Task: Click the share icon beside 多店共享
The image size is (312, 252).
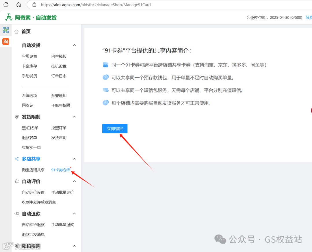Action: click(17, 159)
